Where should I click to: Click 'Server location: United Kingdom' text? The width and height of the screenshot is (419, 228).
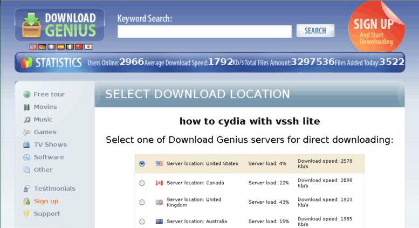click(x=194, y=202)
